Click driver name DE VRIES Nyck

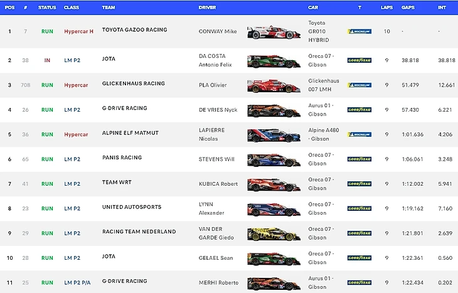pyautogui.click(x=218, y=110)
